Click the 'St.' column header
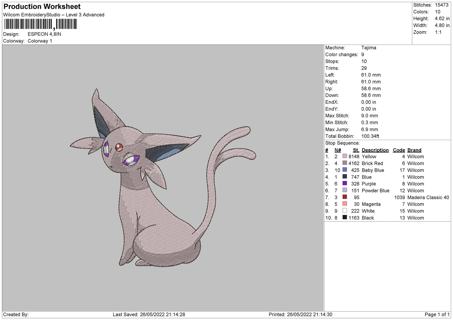Image resolution: width=453 pixels, height=320 pixels. point(356,150)
